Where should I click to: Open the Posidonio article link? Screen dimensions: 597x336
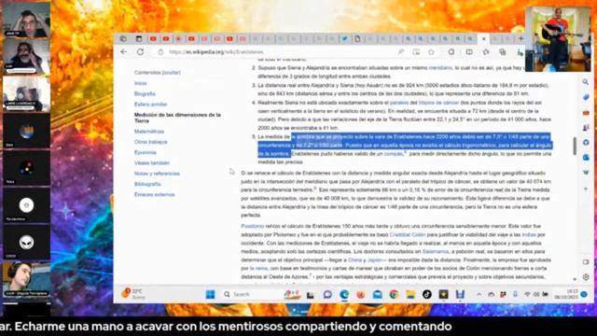tap(252, 226)
